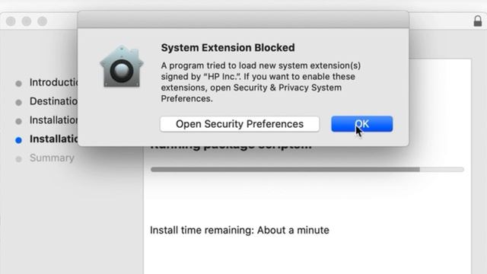Open Security Preferences from the alert

click(240, 124)
